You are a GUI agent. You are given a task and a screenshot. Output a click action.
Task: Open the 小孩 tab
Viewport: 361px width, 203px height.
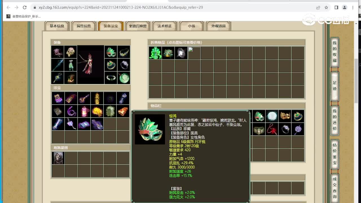[191, 26]
